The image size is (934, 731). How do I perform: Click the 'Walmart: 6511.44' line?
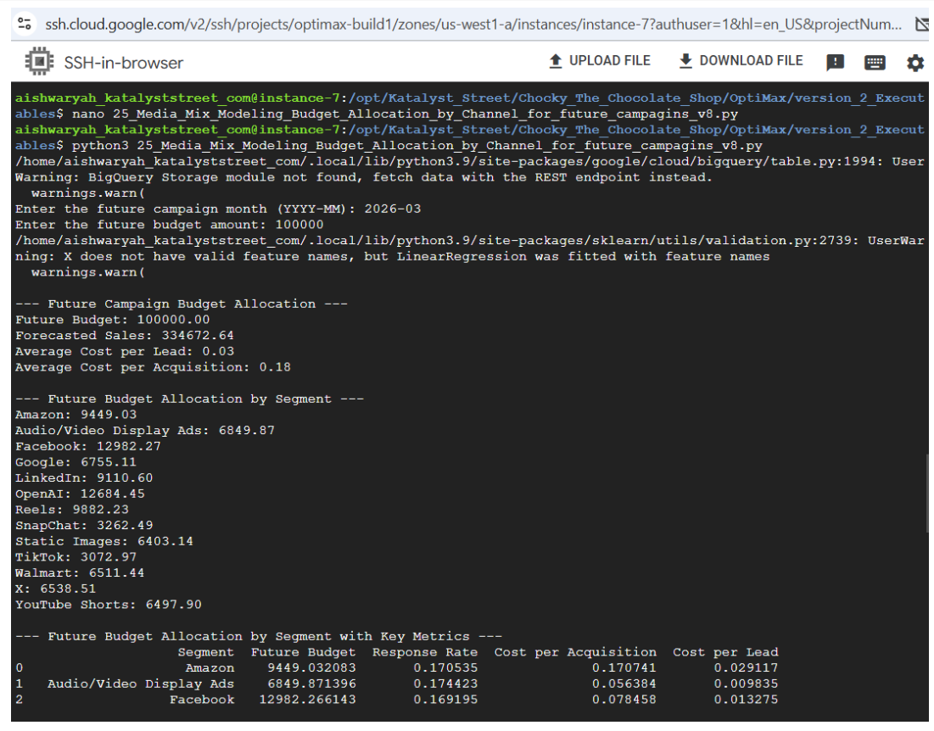[80, 573]
